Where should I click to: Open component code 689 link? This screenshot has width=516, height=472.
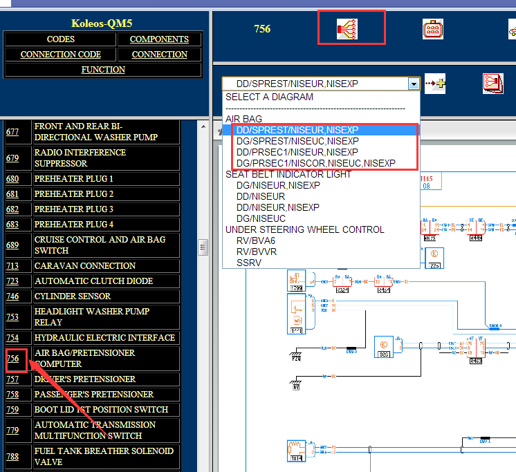pos(12,245)
